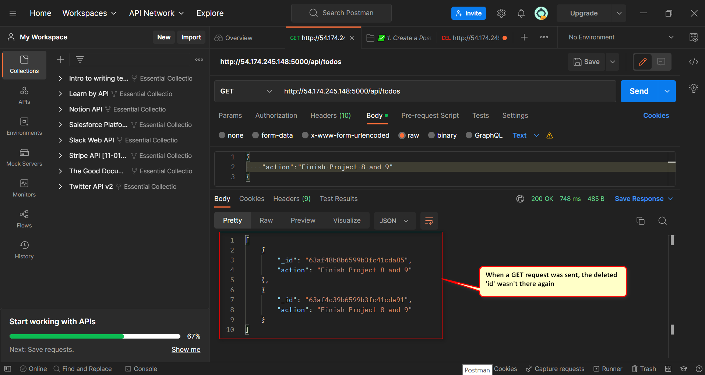Open the Console in status bar
This screenshot has width=705, height=375.
141,369
